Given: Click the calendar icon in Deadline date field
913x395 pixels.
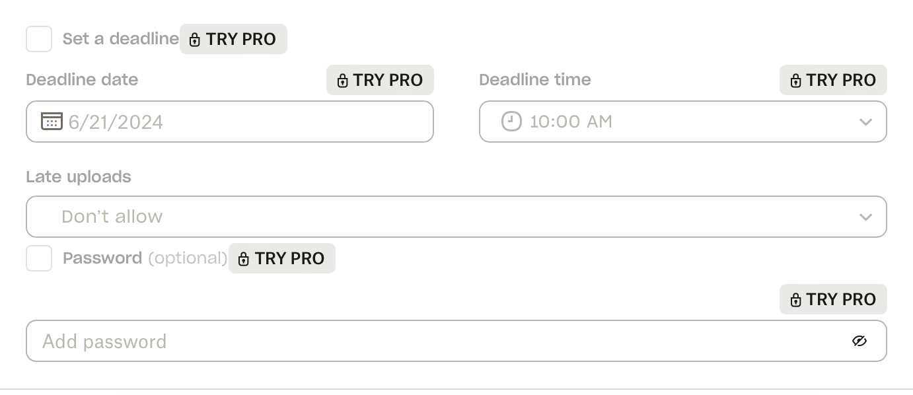Looking at the screenshot, I should pyautogui.click(x=52, y=122).
